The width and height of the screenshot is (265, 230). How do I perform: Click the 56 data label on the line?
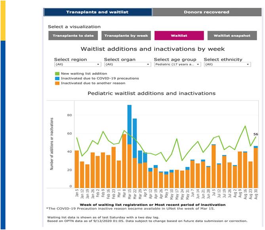pyautogui.click(x=255, y=134)
